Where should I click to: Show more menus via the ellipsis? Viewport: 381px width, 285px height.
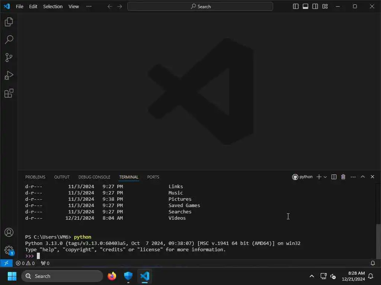point(89,7)
